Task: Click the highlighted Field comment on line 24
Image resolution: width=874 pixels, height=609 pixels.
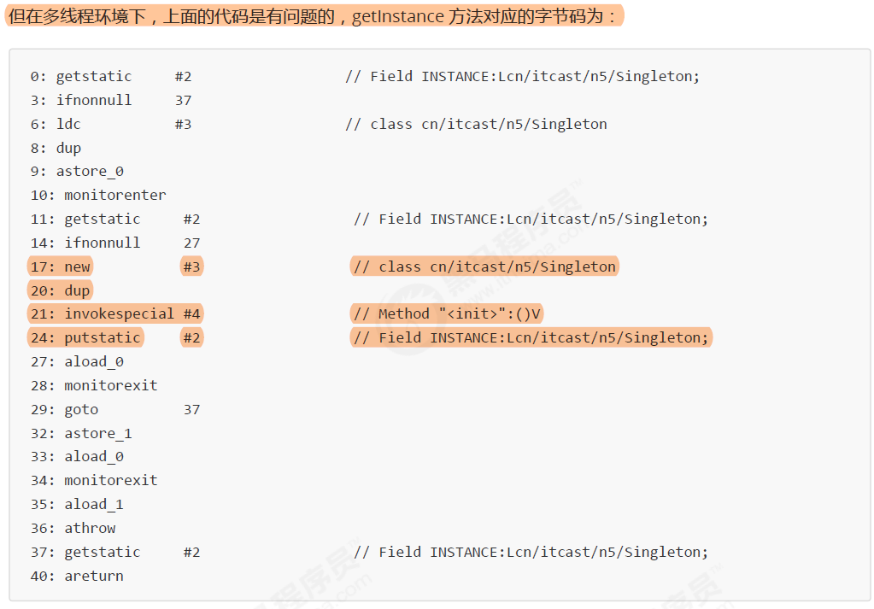Action: [531, 338]
